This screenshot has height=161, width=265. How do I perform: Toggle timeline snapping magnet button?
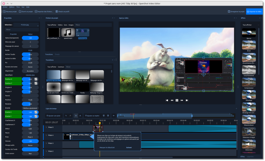[x=76, y=116]
